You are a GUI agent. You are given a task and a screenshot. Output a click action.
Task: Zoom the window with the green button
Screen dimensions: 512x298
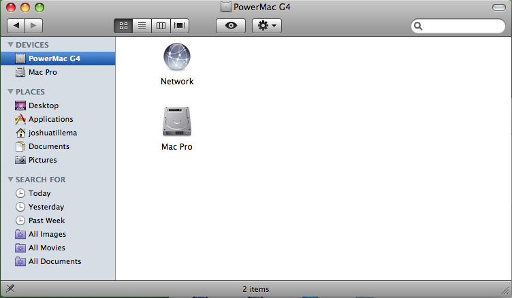pyautogui.click(x=39, y=7)
